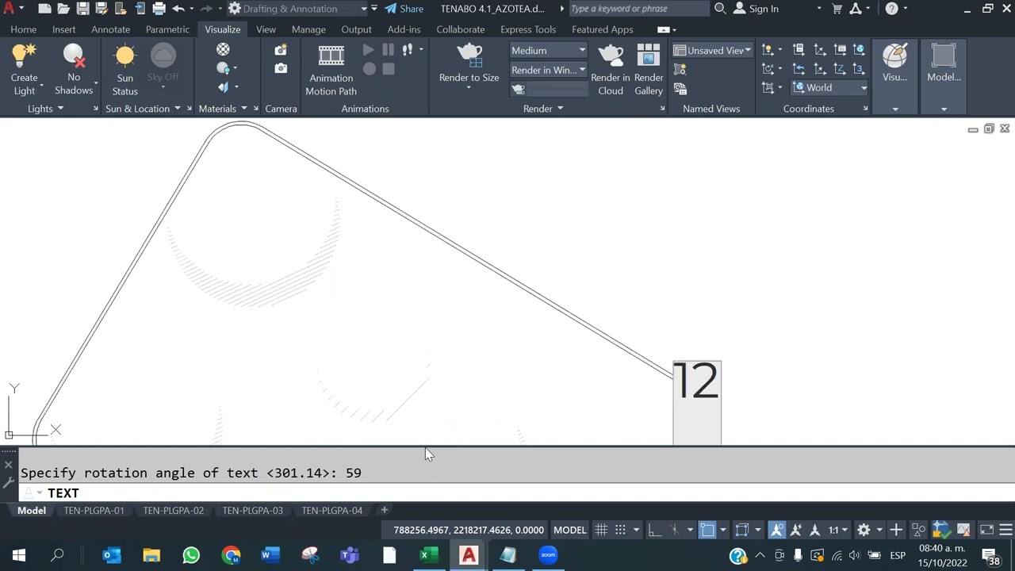Open the Unsaved View dropdown
Viewport: 1015px width, 571px height.
click(712, 50)
